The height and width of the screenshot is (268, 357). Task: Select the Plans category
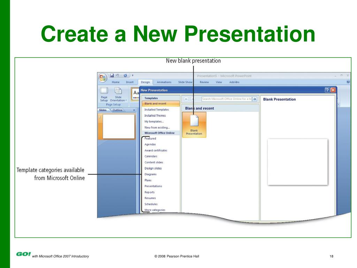coord(148,180)
